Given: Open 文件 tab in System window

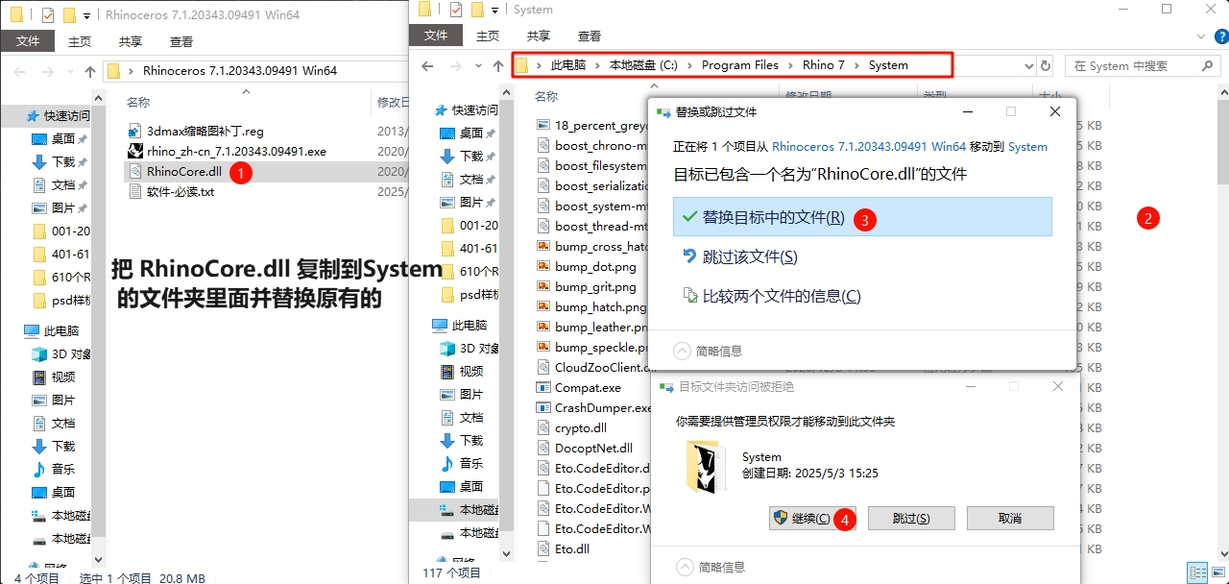Looking at the screenshot, I should tap(436, 36).
